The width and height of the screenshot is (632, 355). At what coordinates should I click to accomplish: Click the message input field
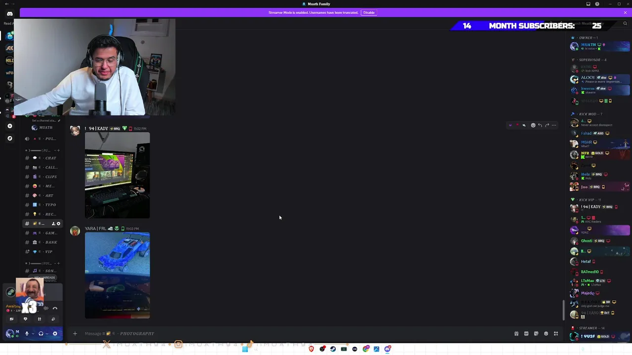point(296,334)
